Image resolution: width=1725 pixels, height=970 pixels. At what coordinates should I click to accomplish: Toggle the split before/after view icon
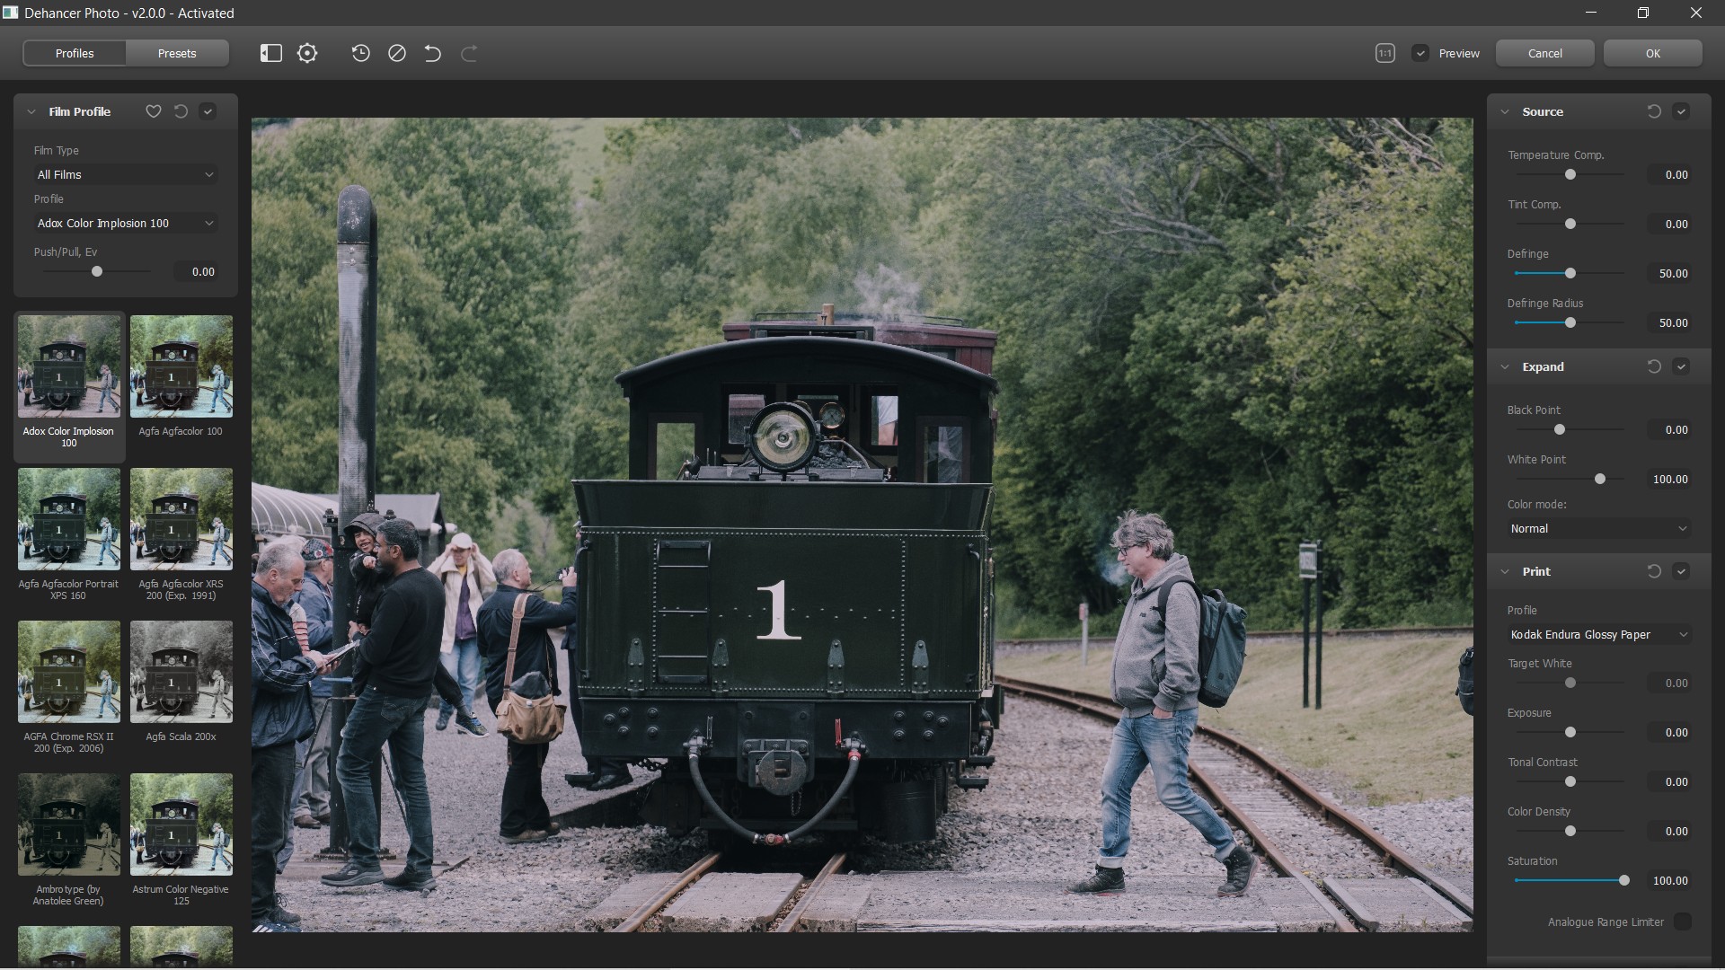(x=270, y=53)
